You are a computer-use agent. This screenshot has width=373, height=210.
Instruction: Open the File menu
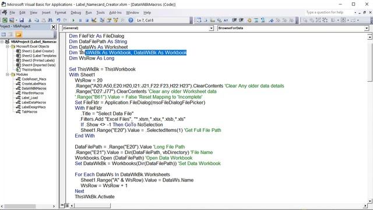coord(12,12)
